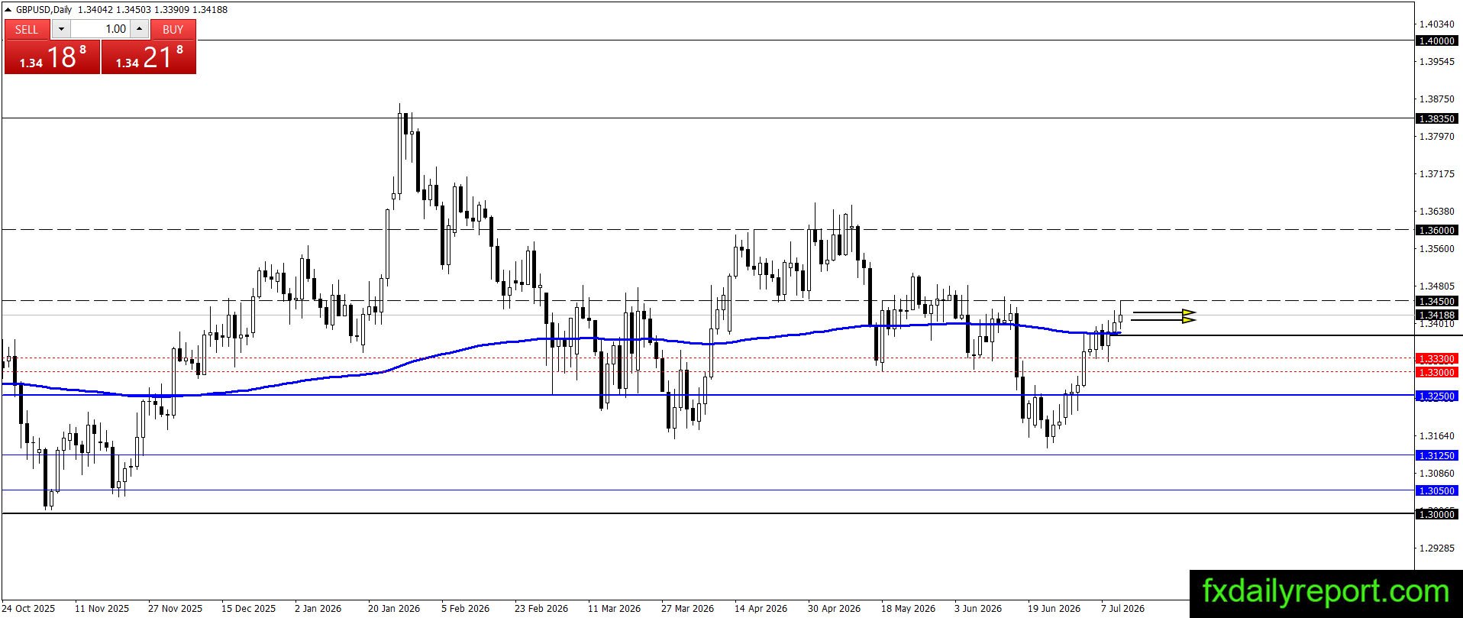1463x618 pixels.
Task: Increase trade volume with up arrow
Action: [139, 29]
